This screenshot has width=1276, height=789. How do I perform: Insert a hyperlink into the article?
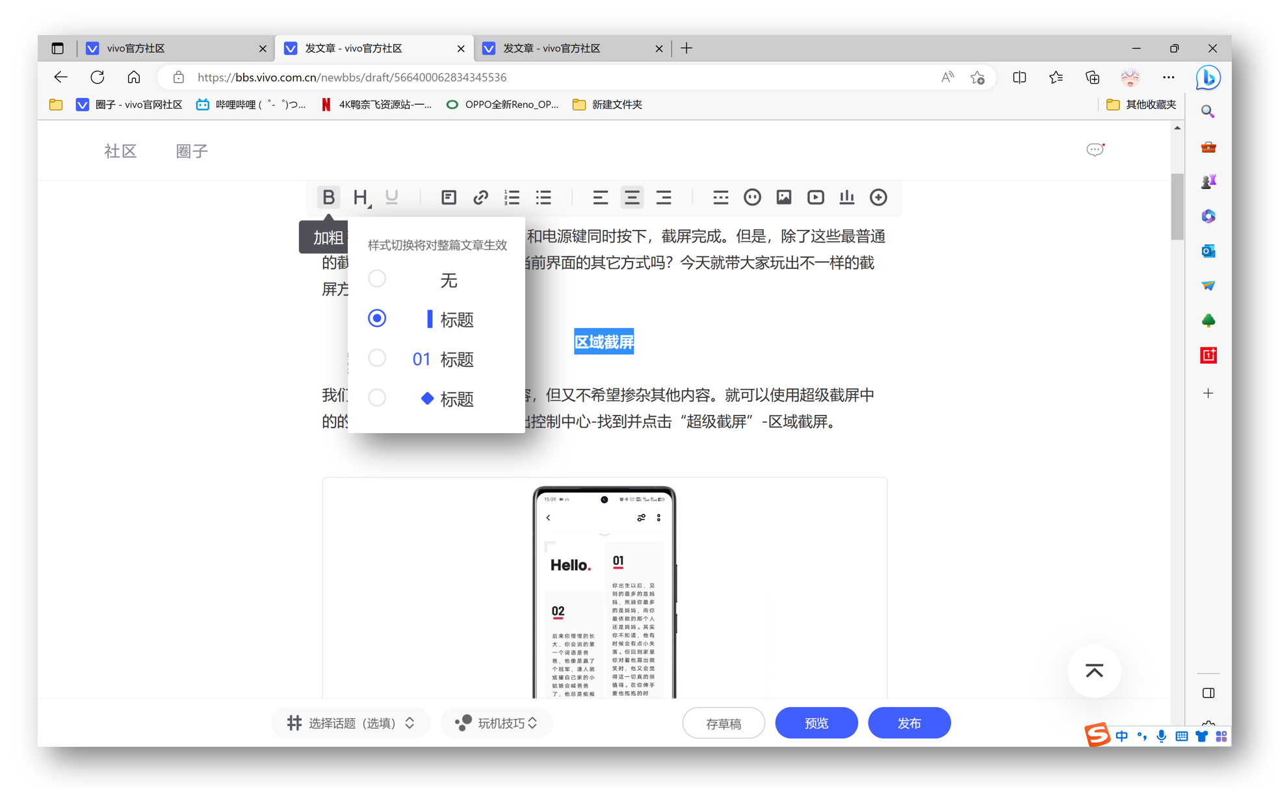[x=480, y=197]
